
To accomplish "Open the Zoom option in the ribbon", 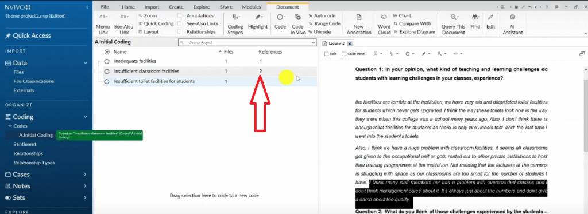I will [x=148, y=15].
